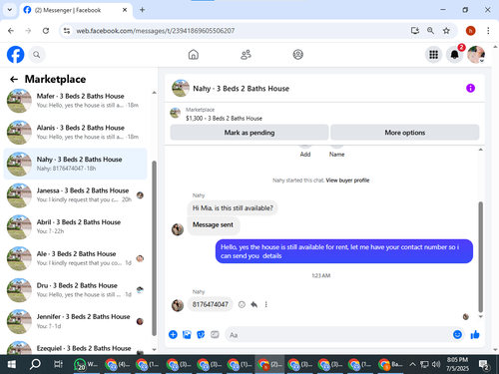The height and width of the screenshot is (374, 499).
Task: Click the blue house available reply bubble
Action: (344, 251)
